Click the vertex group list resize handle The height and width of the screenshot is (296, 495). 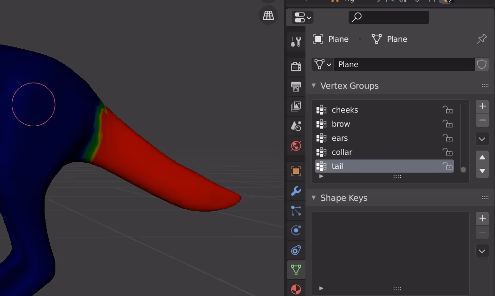click(x=397, y=177)
